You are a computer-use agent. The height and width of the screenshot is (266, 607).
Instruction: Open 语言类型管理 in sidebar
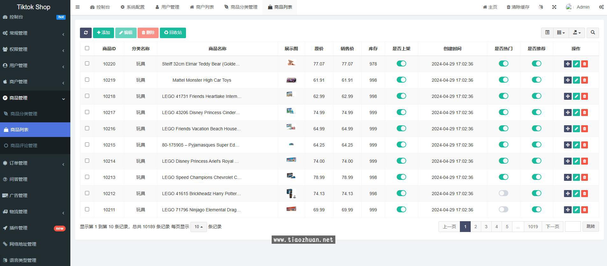point(35,260)
